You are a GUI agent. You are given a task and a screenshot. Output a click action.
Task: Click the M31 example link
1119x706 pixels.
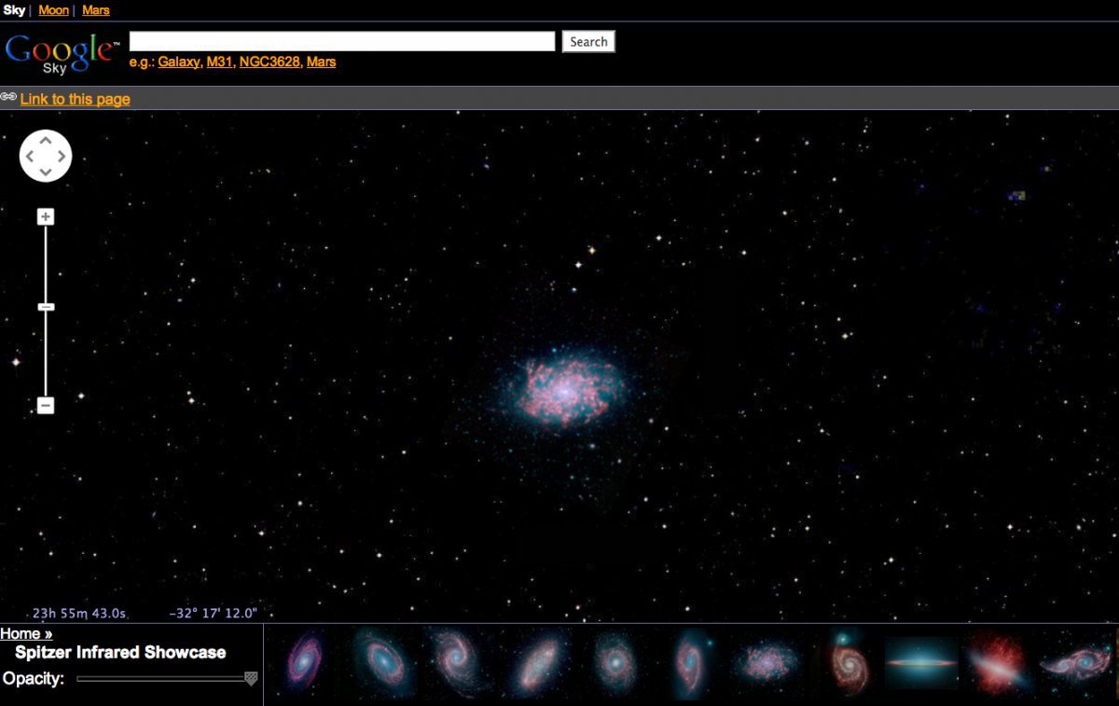point(219,62)
